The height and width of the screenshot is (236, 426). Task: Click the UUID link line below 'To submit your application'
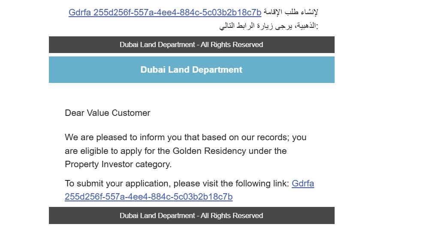148,197
